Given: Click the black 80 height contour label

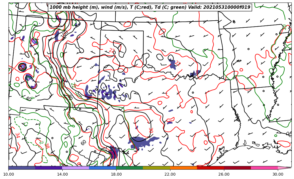Looking at the screenshot, I should coord(70,97).
